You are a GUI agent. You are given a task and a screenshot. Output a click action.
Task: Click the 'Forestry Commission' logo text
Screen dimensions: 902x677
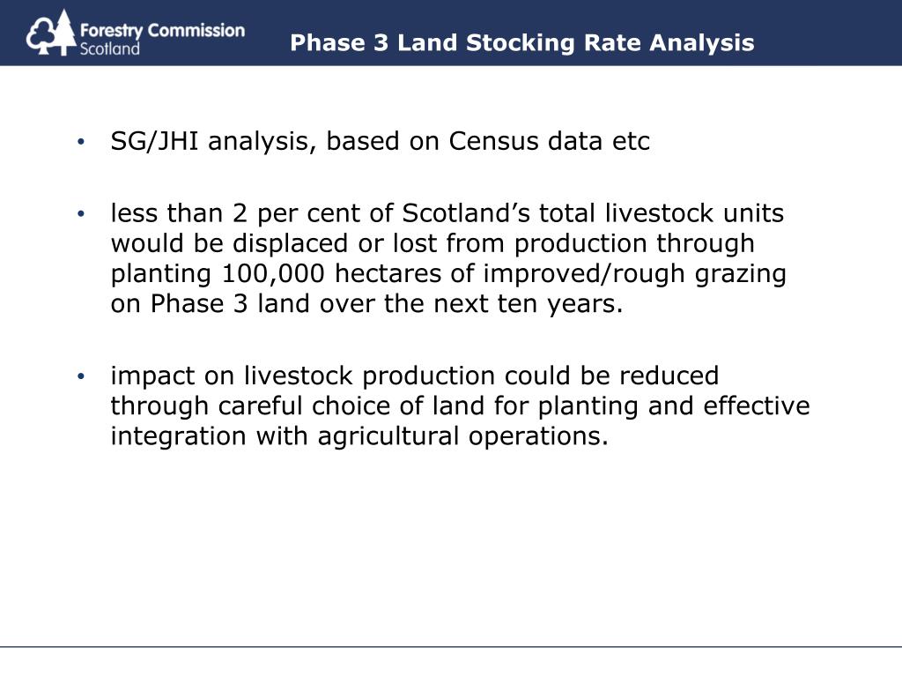pos(162,30)
